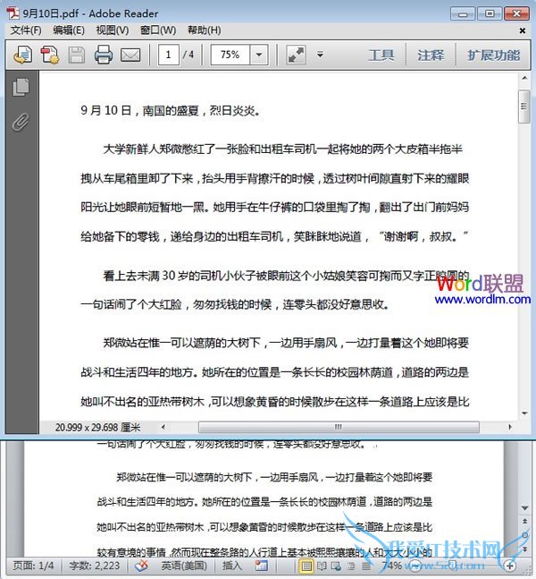Open the 文件(F) menu
This screenshot has width=536, height=579.
tap(26, 30)
